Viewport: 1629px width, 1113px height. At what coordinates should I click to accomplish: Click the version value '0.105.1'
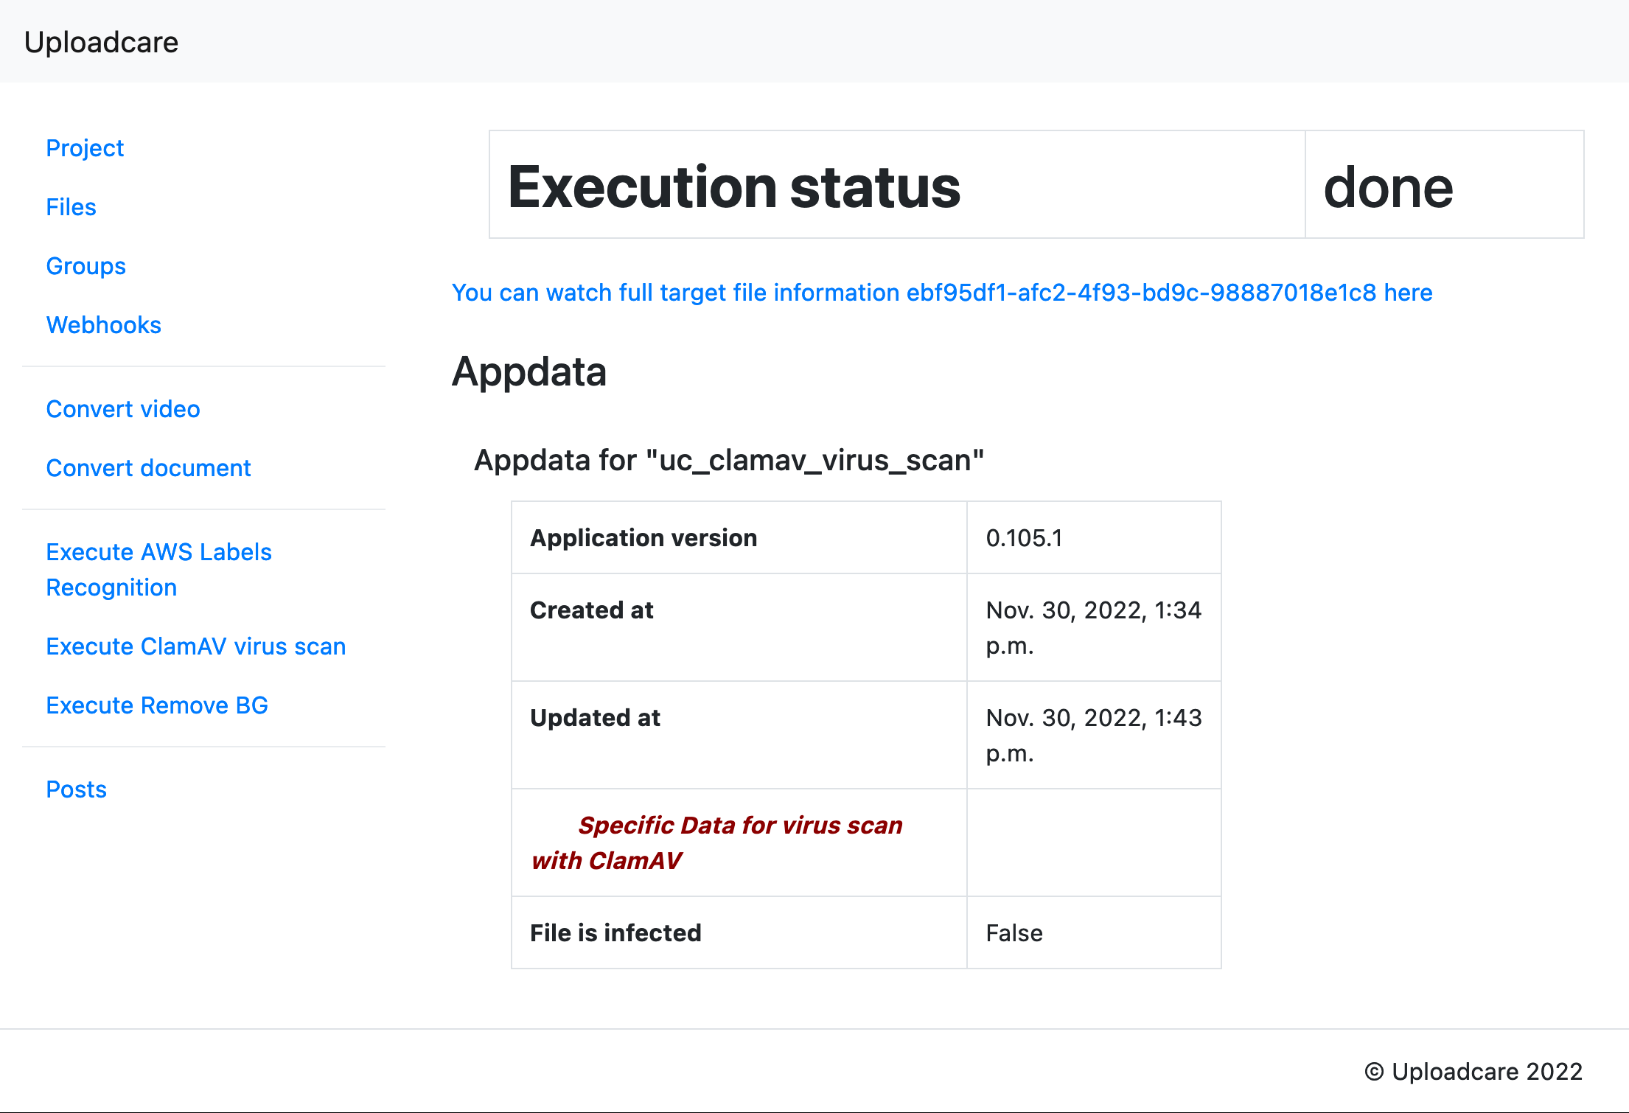(x=1025, y=538)
